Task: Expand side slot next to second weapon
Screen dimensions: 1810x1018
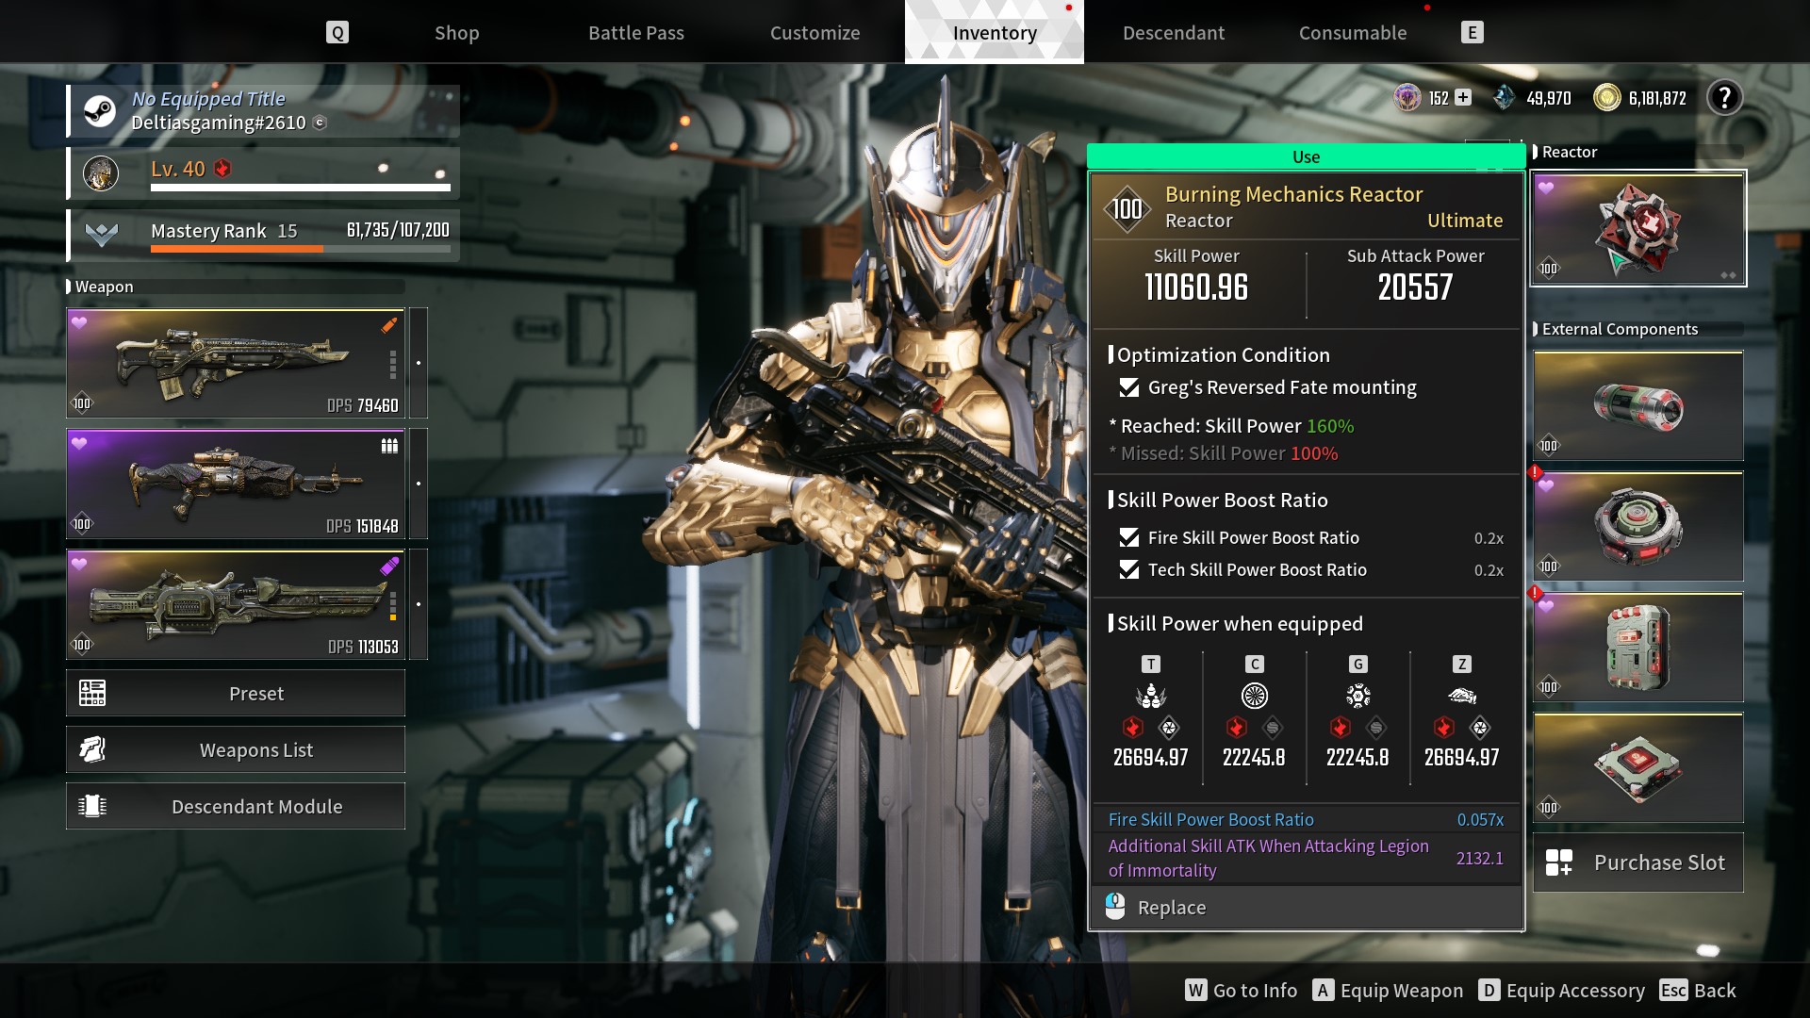Action: tap(419, 484)
